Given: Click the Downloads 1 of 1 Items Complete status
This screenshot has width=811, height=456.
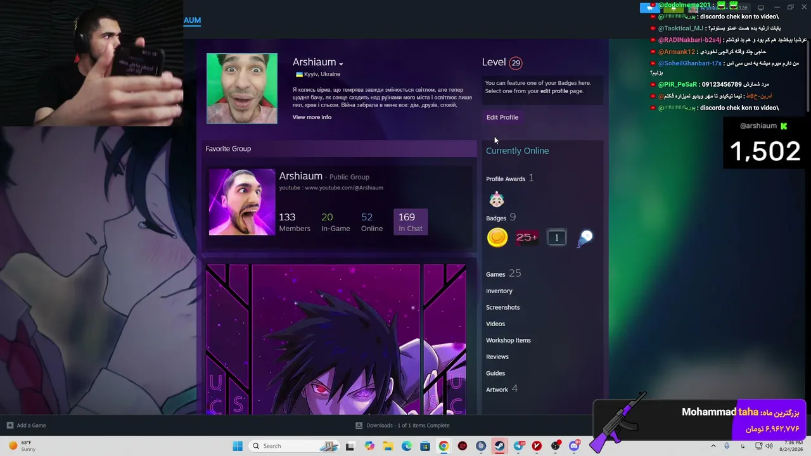Looking at the screenshot, I should tap(408, 425).
